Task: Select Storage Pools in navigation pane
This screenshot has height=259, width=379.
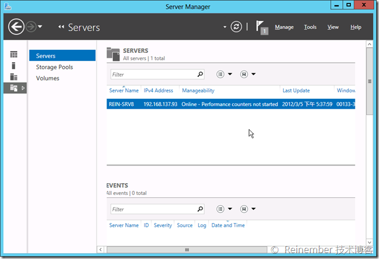Action: coord(54,67)
